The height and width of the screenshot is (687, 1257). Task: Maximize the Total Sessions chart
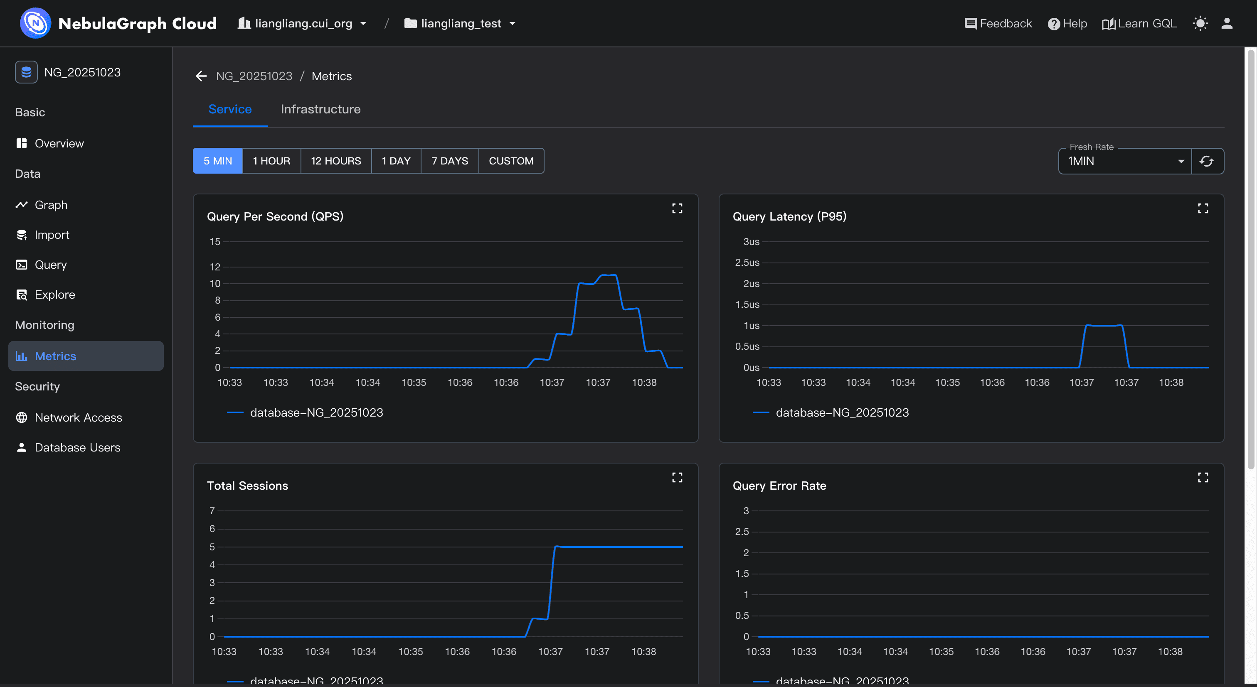pos(677,477)
